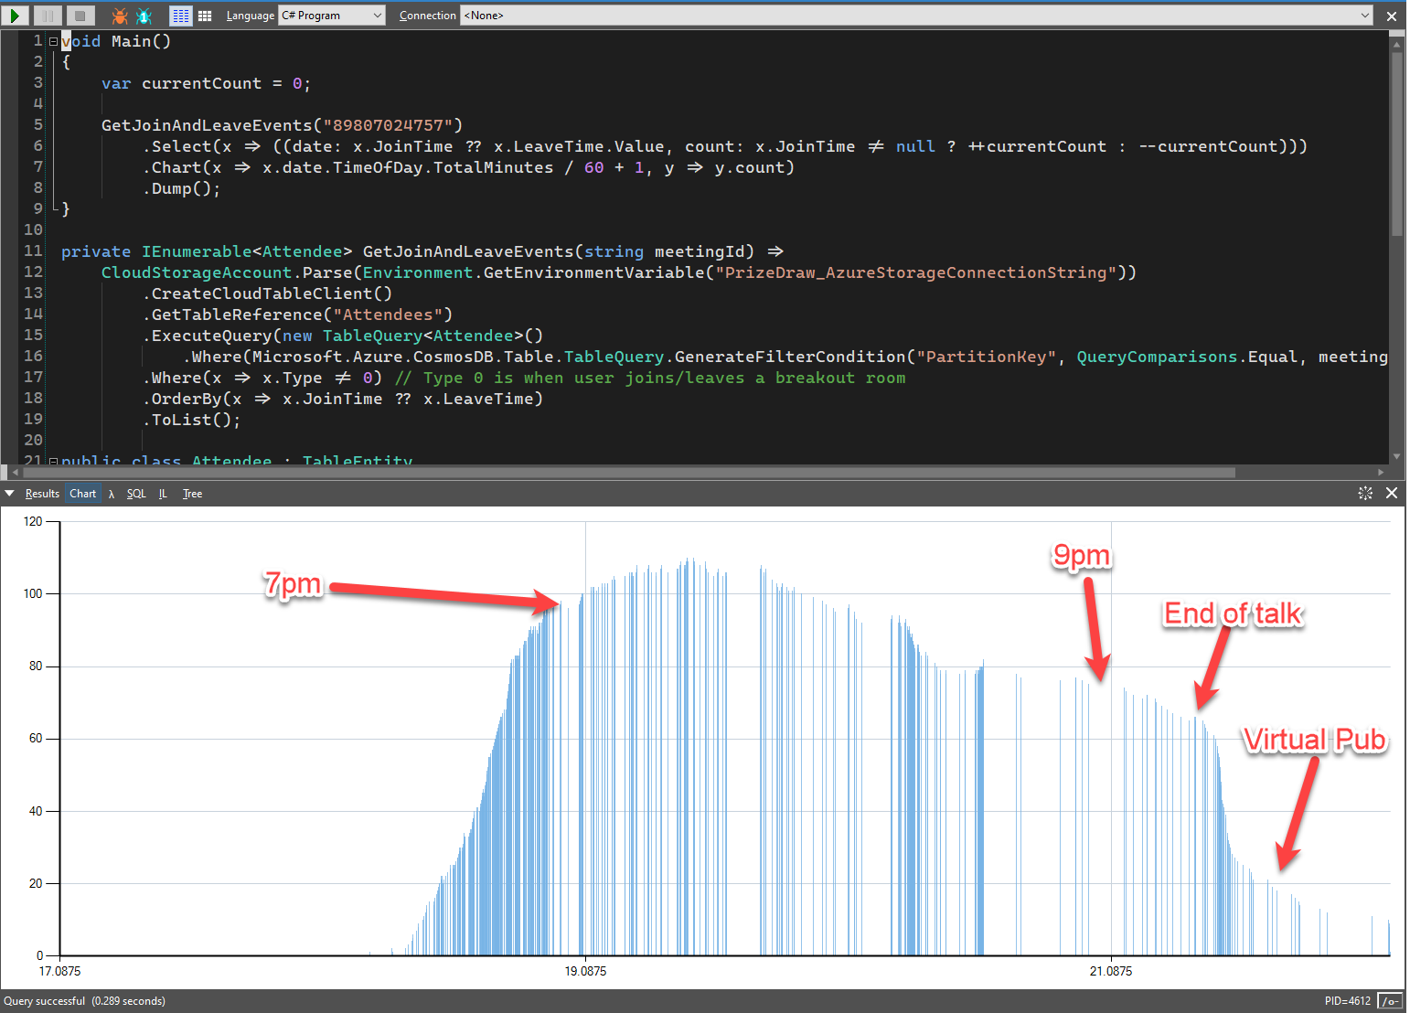The height and width of the screenshot is (1013, 1410).
Task: Open the Language dropdown showing C# Program
Action: point(332,16)
